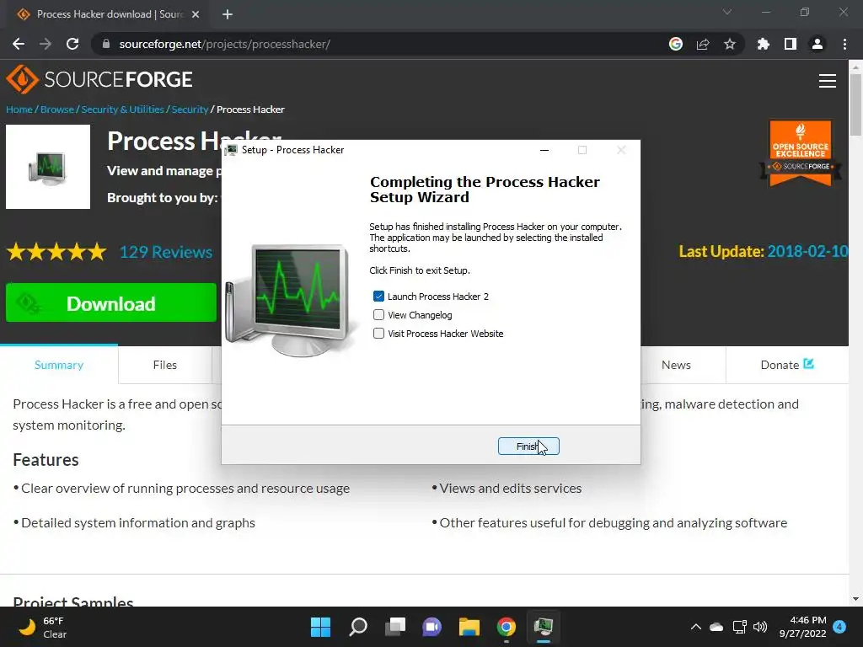This screenshot has width=863, height=647.
Task: Open the SourceForge hamburger menu
Action: pyautogui.click(x=828, y=81)
